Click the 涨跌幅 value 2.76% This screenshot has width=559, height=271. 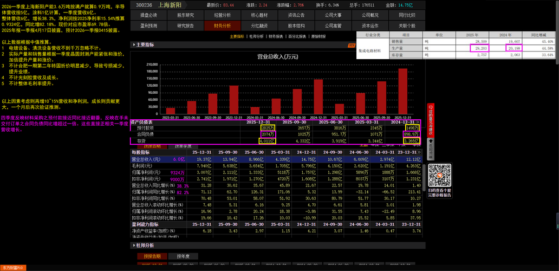point(298,5)
